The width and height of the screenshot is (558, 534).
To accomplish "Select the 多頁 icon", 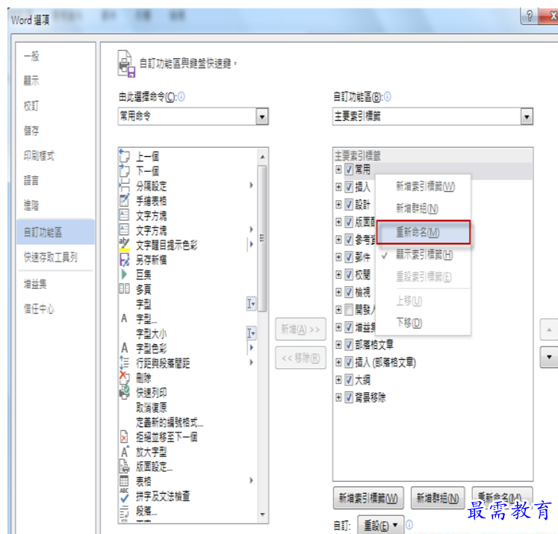I will [124, 288].
